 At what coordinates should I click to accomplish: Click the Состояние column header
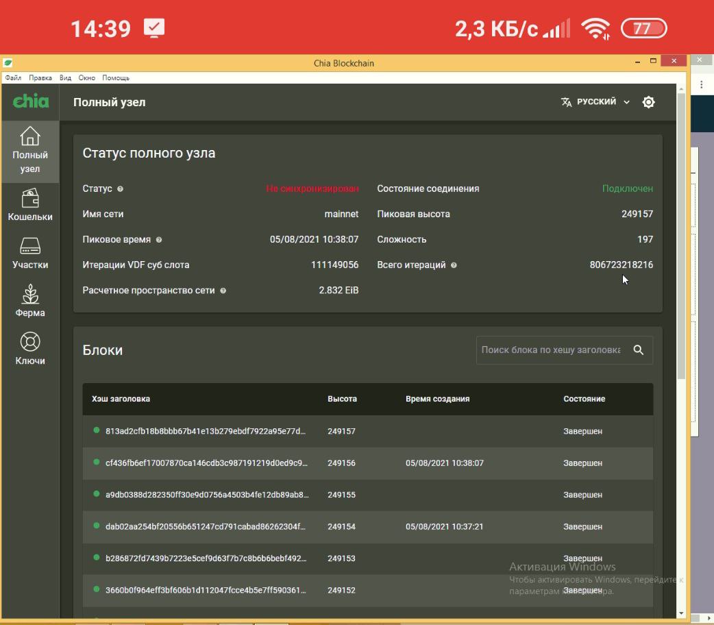pos(584,399)
